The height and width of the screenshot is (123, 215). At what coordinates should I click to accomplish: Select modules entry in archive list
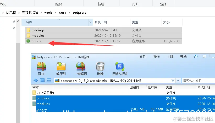click(43, 104)
